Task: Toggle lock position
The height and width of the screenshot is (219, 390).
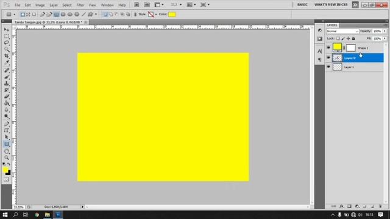Action: 348,38
